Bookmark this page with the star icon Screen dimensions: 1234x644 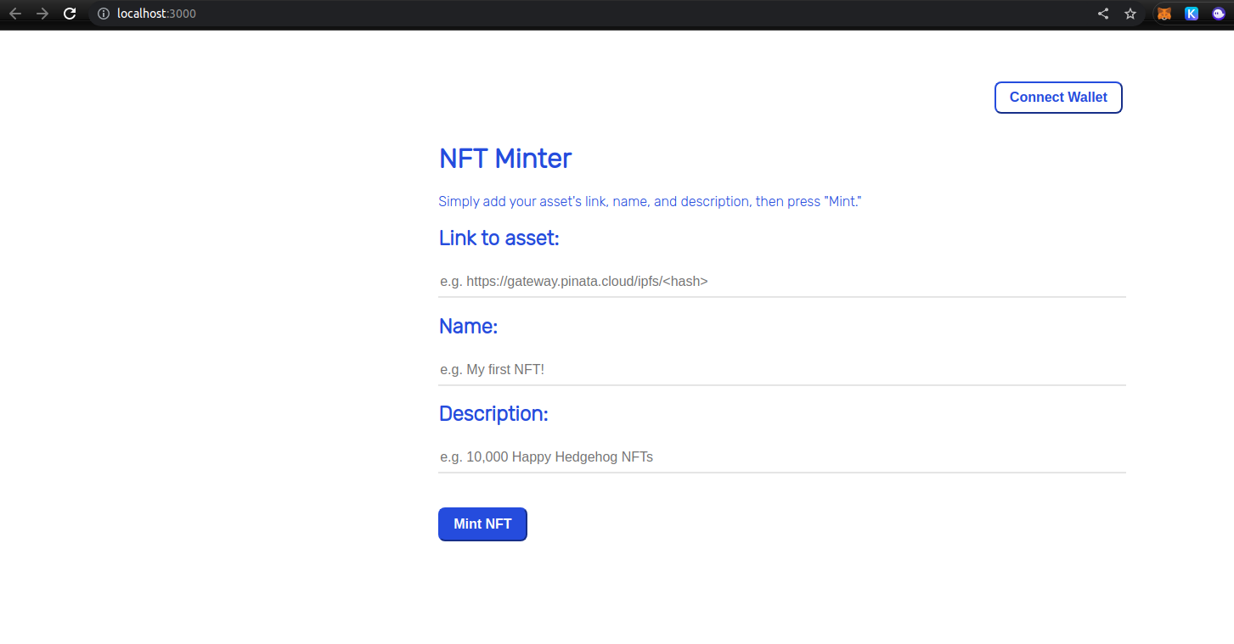coord(1130,14)
